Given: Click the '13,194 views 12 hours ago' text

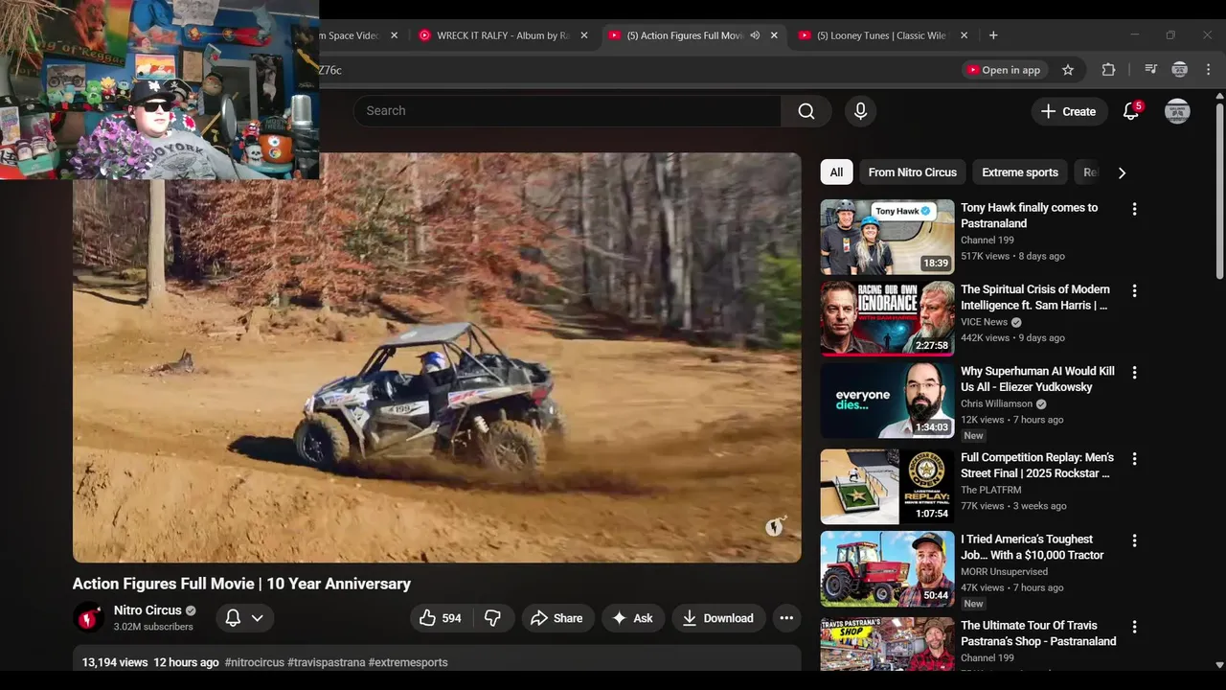Looking at the screenshot, I should pyautogui.click(x=150, y=662).
